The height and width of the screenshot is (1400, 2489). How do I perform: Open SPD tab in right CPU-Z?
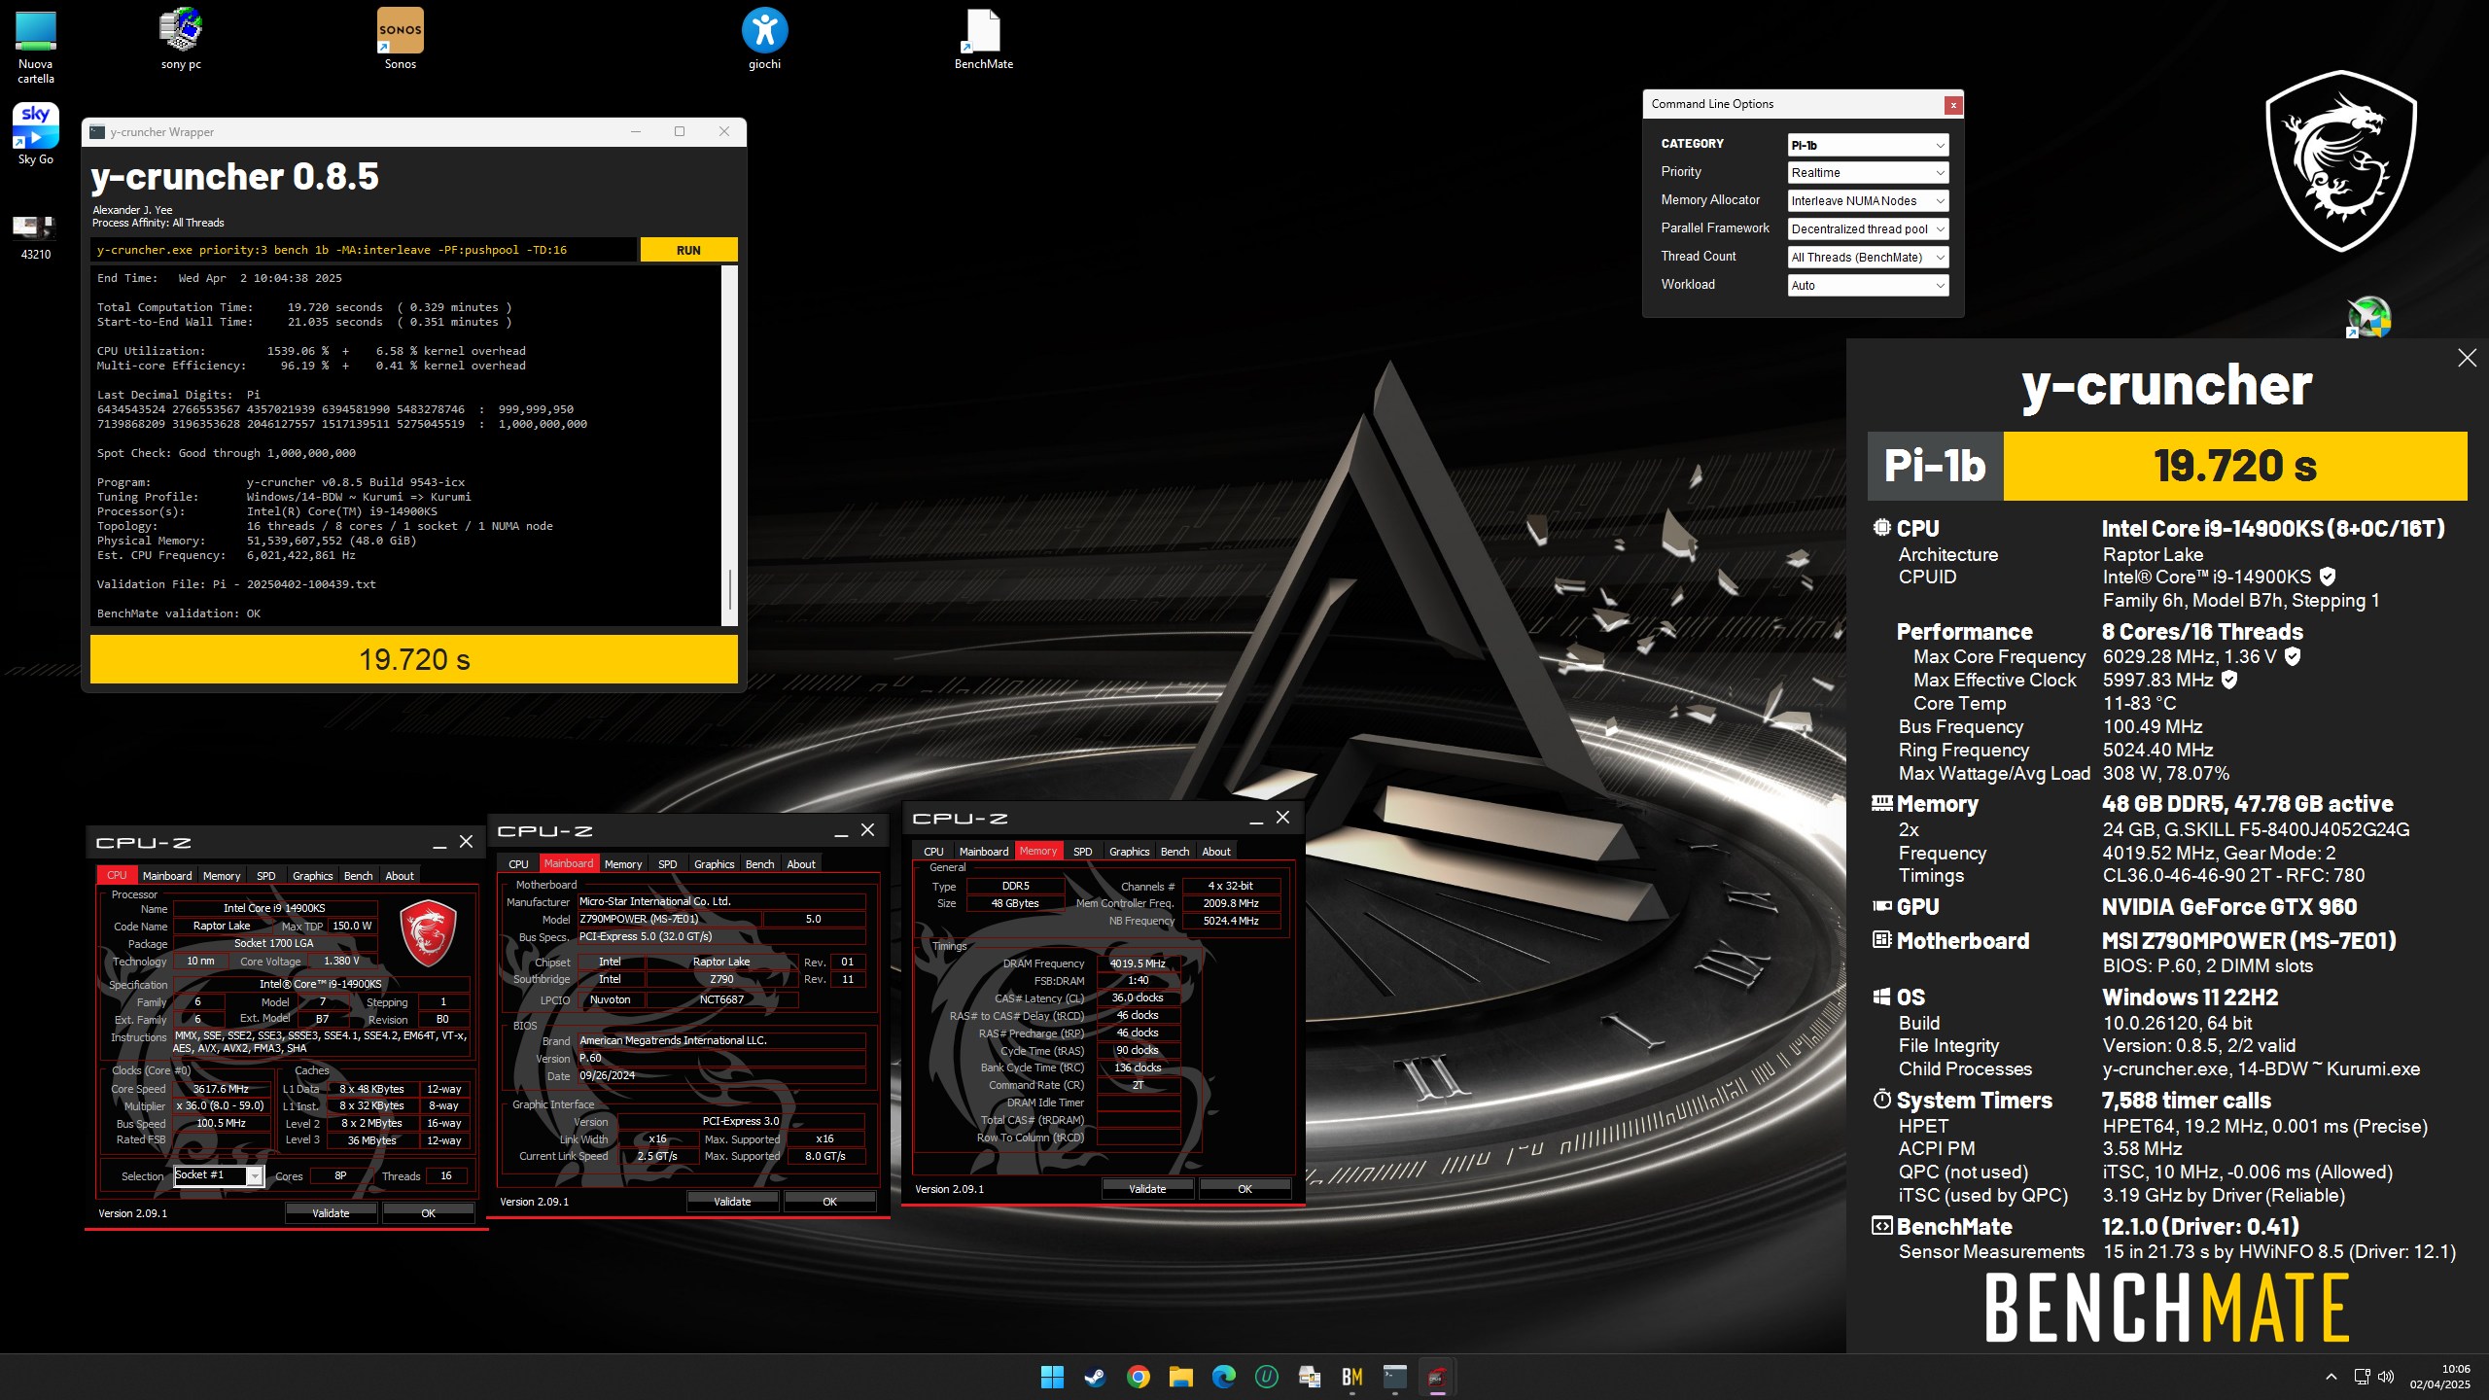coord(1082,852)
